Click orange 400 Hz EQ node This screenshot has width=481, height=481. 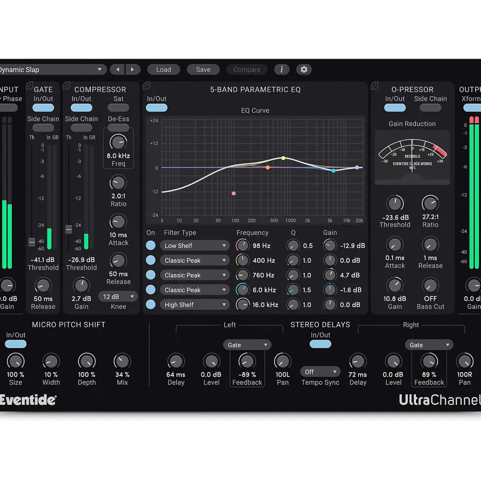(x=268, y=167)
